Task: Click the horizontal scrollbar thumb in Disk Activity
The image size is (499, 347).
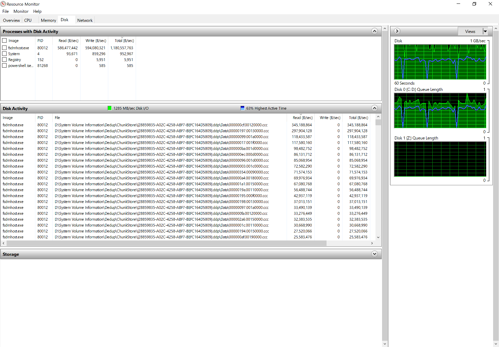Action: pyautogui.click(x=166, y=243)
